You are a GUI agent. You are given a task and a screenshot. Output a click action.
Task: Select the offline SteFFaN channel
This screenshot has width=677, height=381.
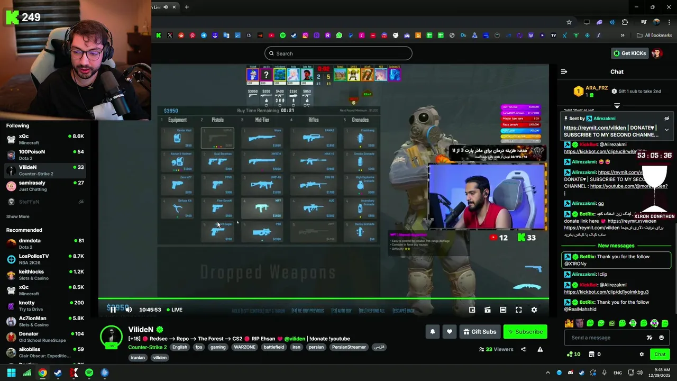click(x=45, y=202)
